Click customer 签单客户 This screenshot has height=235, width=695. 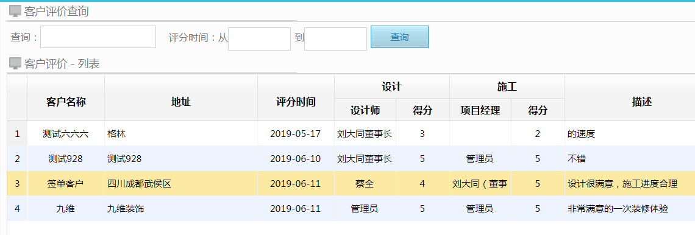tap(66, 183)
